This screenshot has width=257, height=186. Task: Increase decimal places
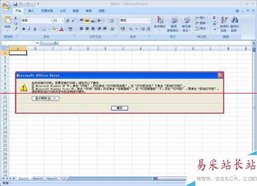point(143,29)
